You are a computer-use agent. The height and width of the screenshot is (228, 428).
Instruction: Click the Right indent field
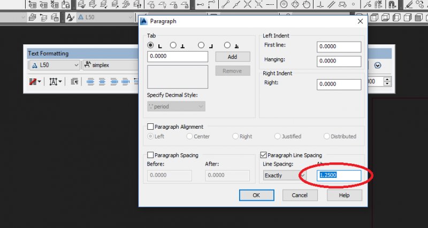click(339, 84)
